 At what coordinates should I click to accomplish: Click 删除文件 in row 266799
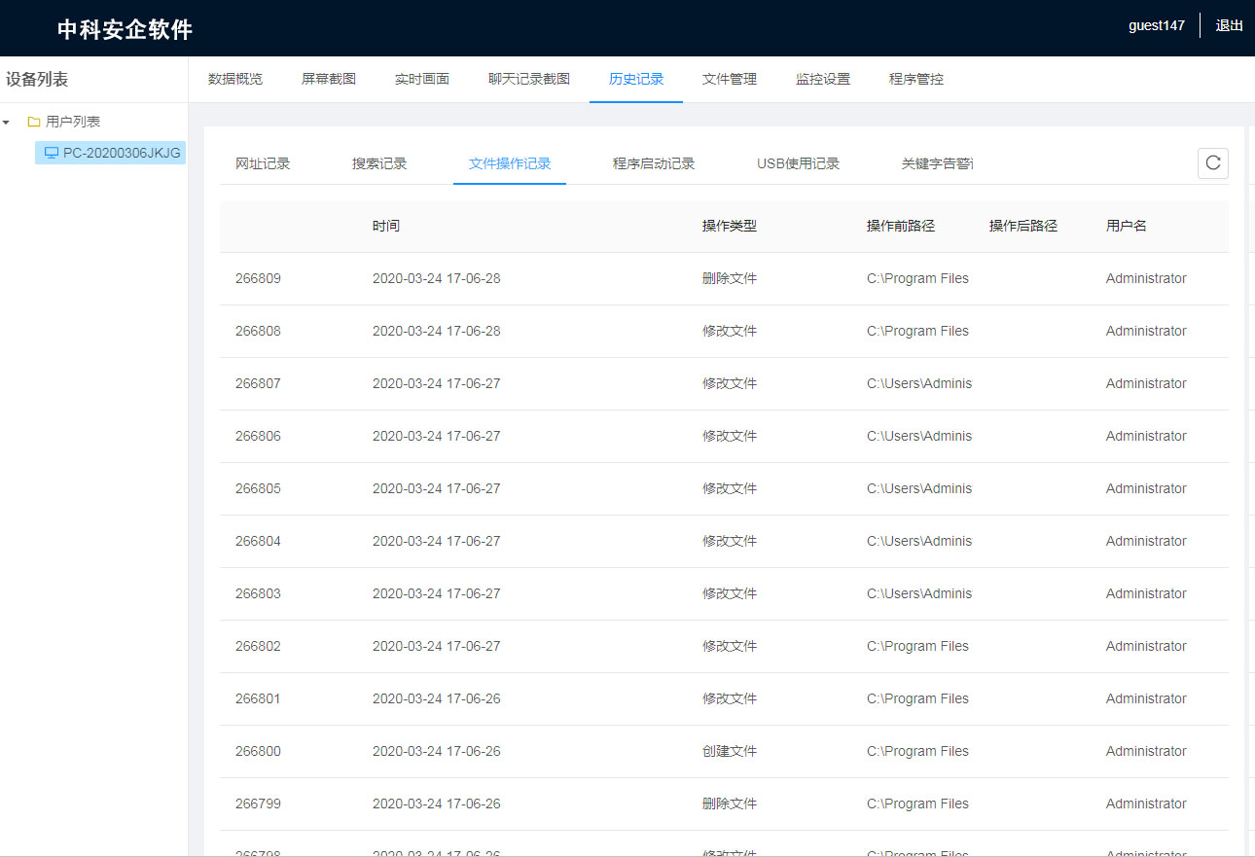[x=730, y=803]
